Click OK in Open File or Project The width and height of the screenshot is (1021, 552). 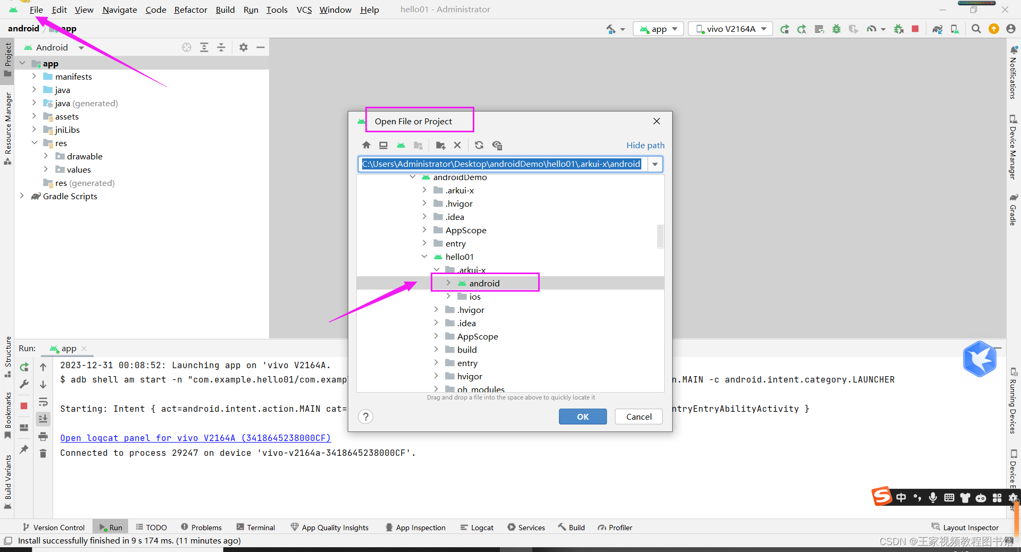583,417
